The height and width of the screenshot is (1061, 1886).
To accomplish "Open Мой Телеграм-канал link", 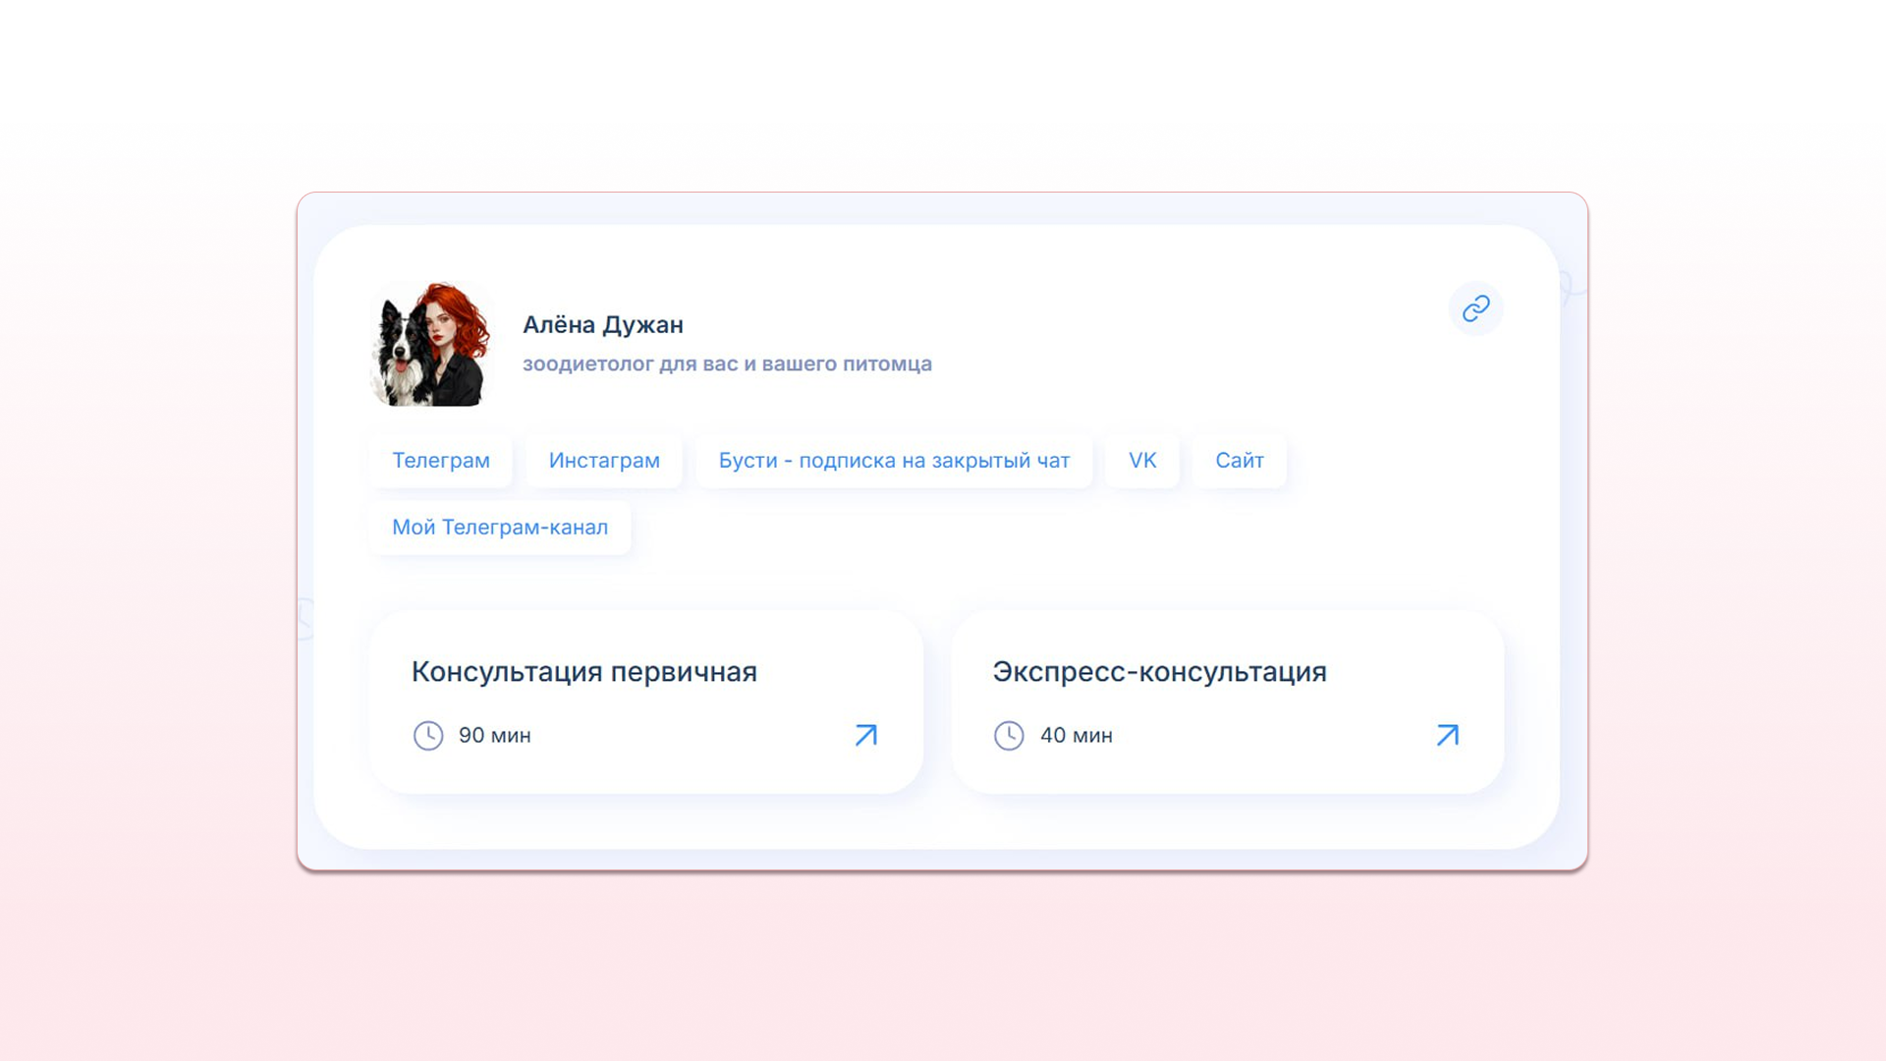I will [500, 528].
